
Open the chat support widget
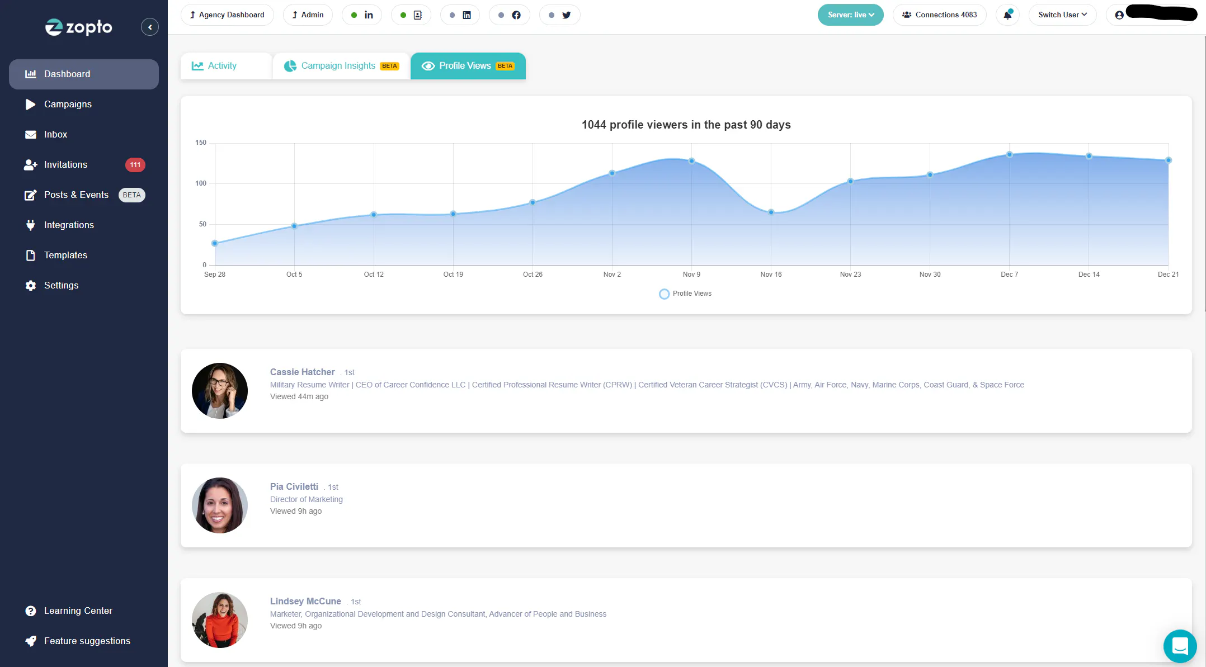1180,646
